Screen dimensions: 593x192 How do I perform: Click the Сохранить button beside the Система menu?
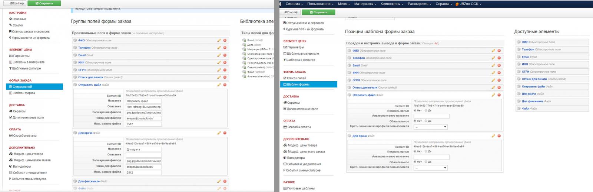click(x=318, y=12)
